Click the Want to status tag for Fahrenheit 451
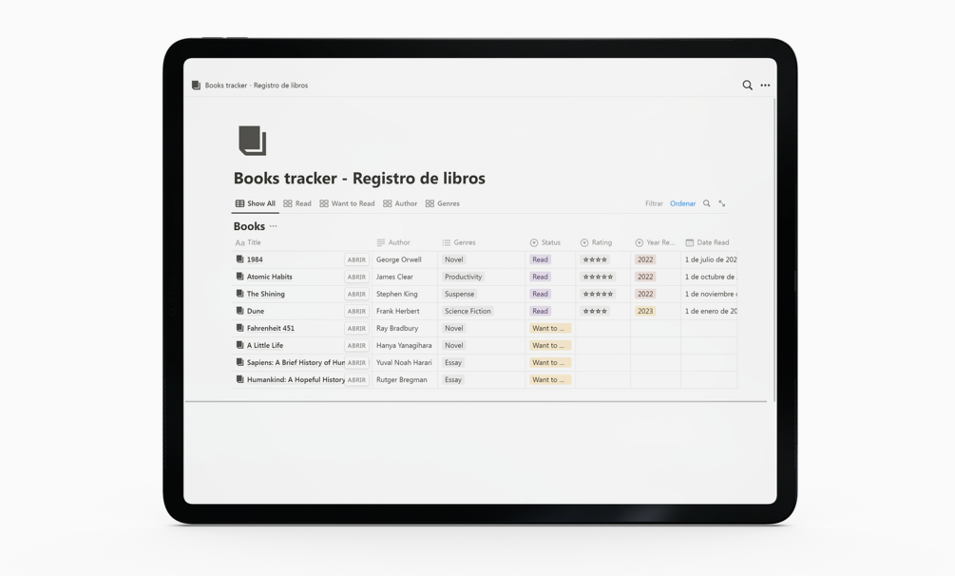The width and height of the screenshot is (955, 576). click(550, 328)
